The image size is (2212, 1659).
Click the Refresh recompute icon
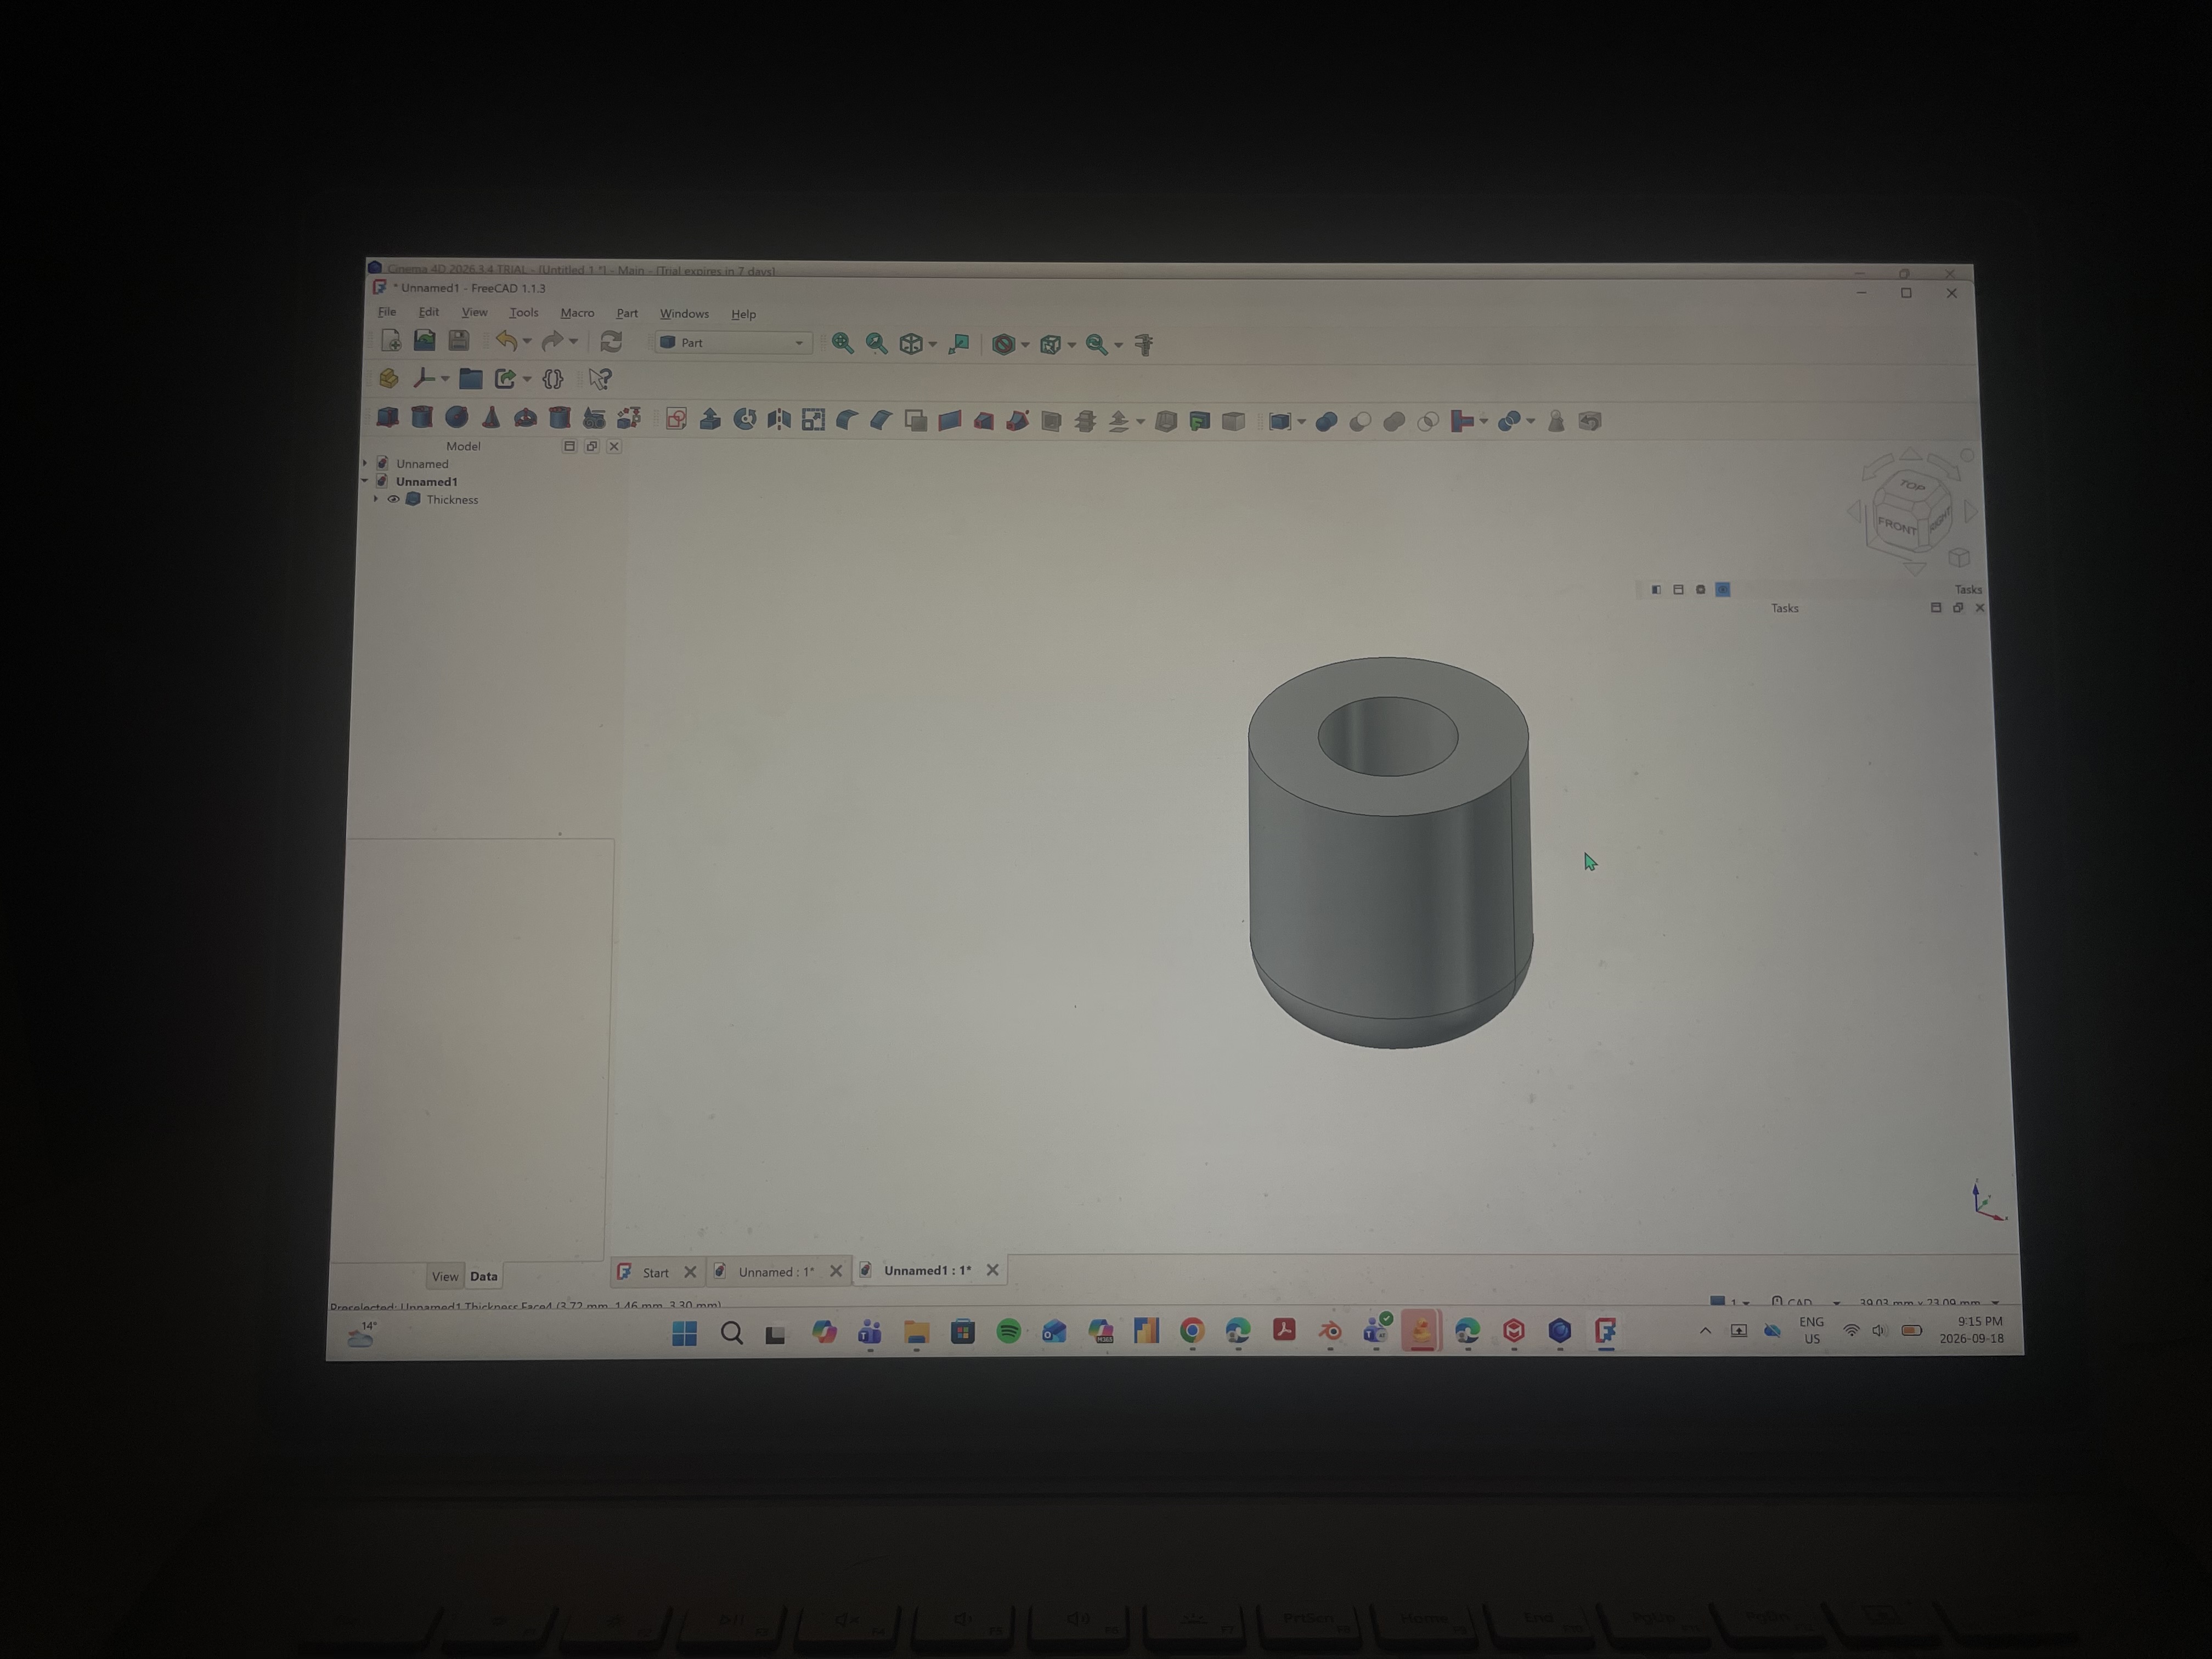[611, 342]
